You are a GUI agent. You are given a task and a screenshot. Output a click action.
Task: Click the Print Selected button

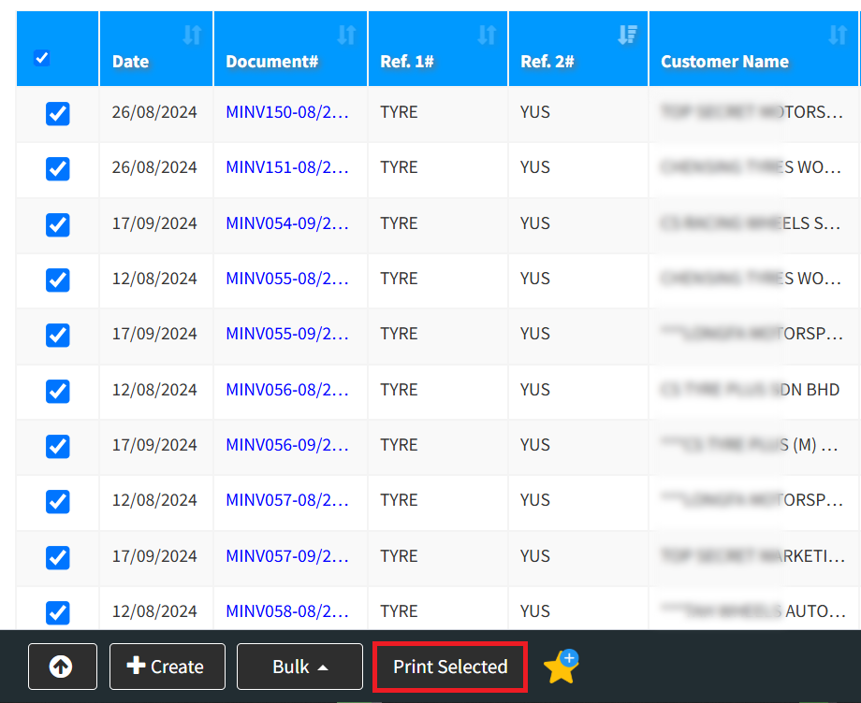(450, 667)
